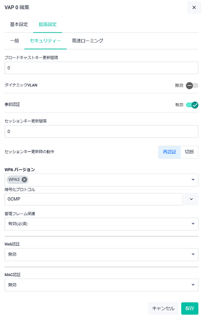Image resolution: width=202 pixels, height=316 pixels.
Task: Toggle the ダイナミックVLAN switch
Action: click(x=192, y=85)
